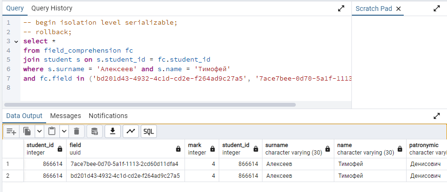Click the SQL button in toolbar
This screenshot has height=192, width=447.
pyautogui.click(x=149, y=131)
